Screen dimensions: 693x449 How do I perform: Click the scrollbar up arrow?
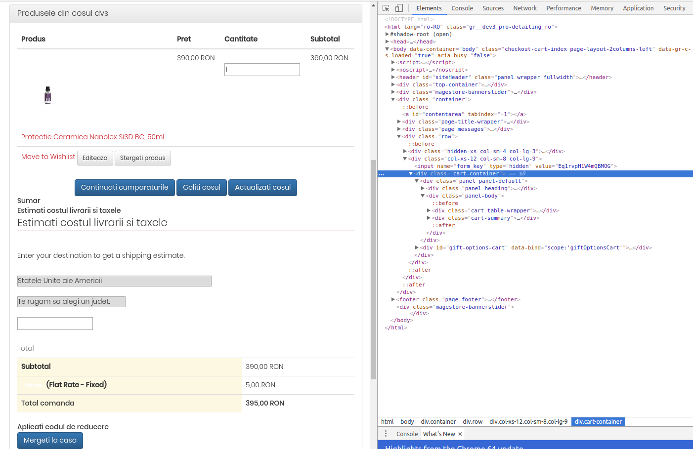tap(374, 6)
